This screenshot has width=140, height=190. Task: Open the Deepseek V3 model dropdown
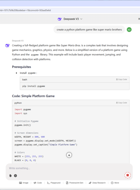pyautogui.click(x=70, y=19)
